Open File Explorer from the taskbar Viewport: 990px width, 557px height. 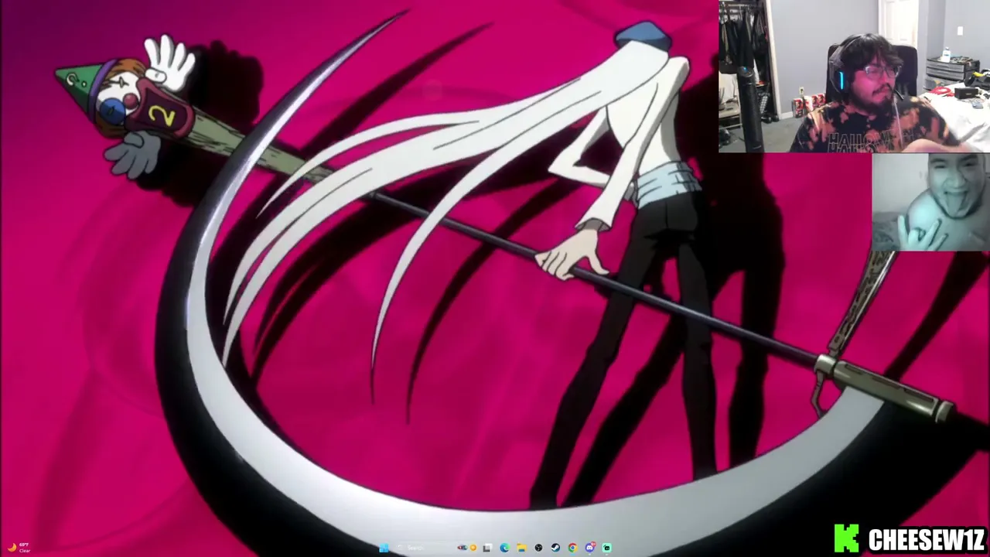pyautogui.click(x=521, y=548)
